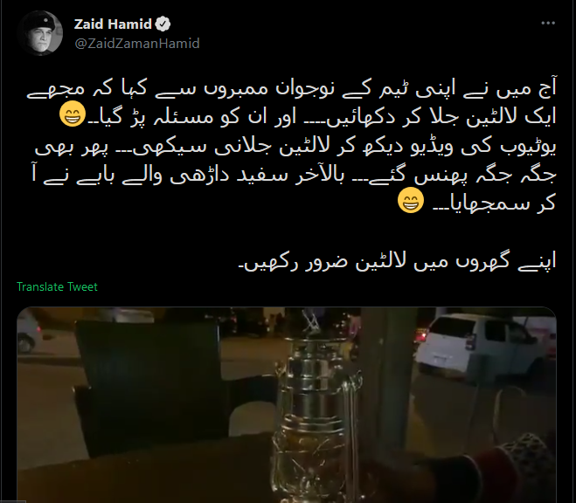Open Zaid Hamid's profile picture avatar

[x=39, y=33]
